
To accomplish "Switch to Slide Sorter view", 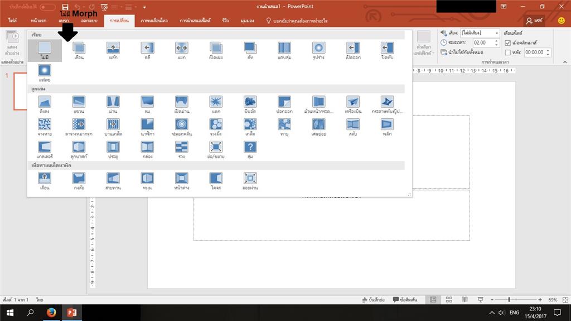I will pos(449,299).
